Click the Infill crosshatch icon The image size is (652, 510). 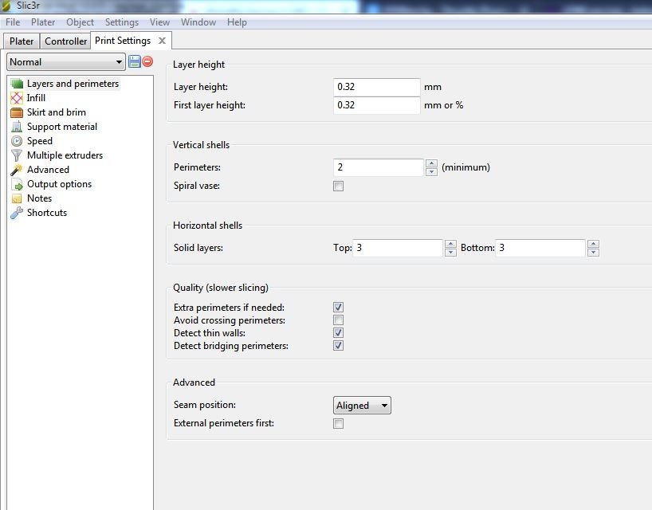point(17,98)
